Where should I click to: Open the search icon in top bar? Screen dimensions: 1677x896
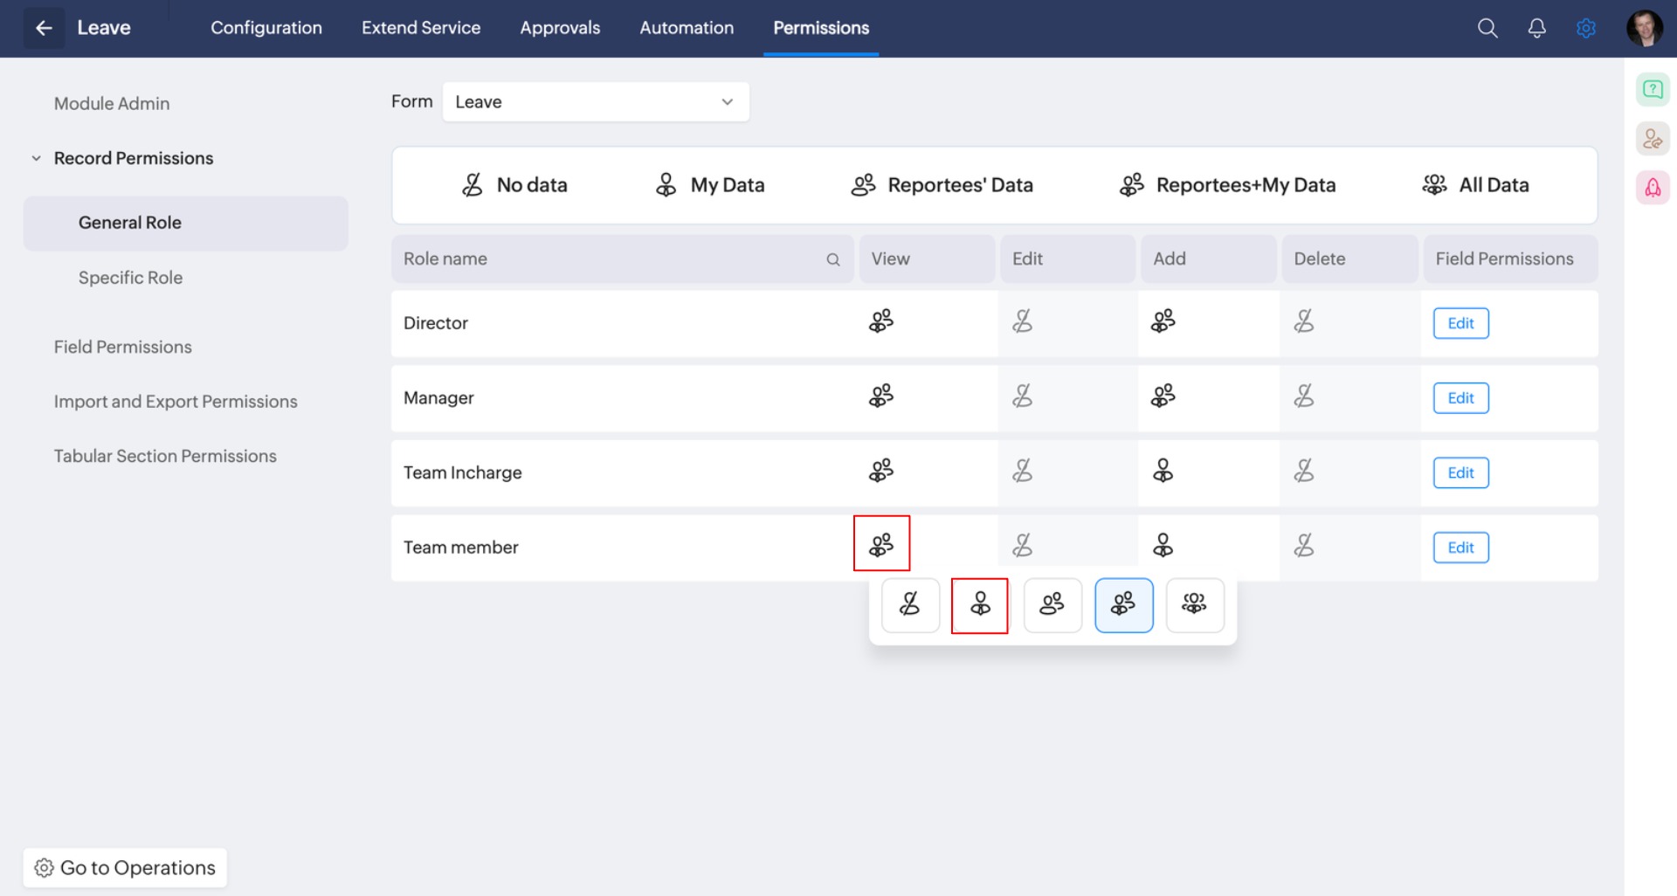pos(1487,28)
